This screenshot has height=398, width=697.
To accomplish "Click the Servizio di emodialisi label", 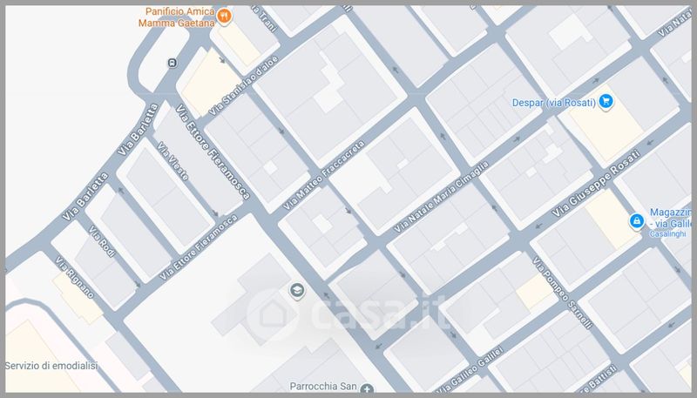I will click(x=51, y=367).
